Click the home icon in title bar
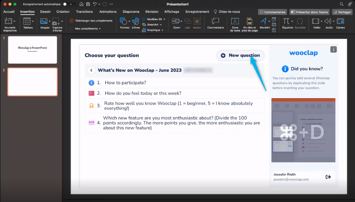Image resolution: width=355 pixels, height=202 pixels. pos(81,4)
